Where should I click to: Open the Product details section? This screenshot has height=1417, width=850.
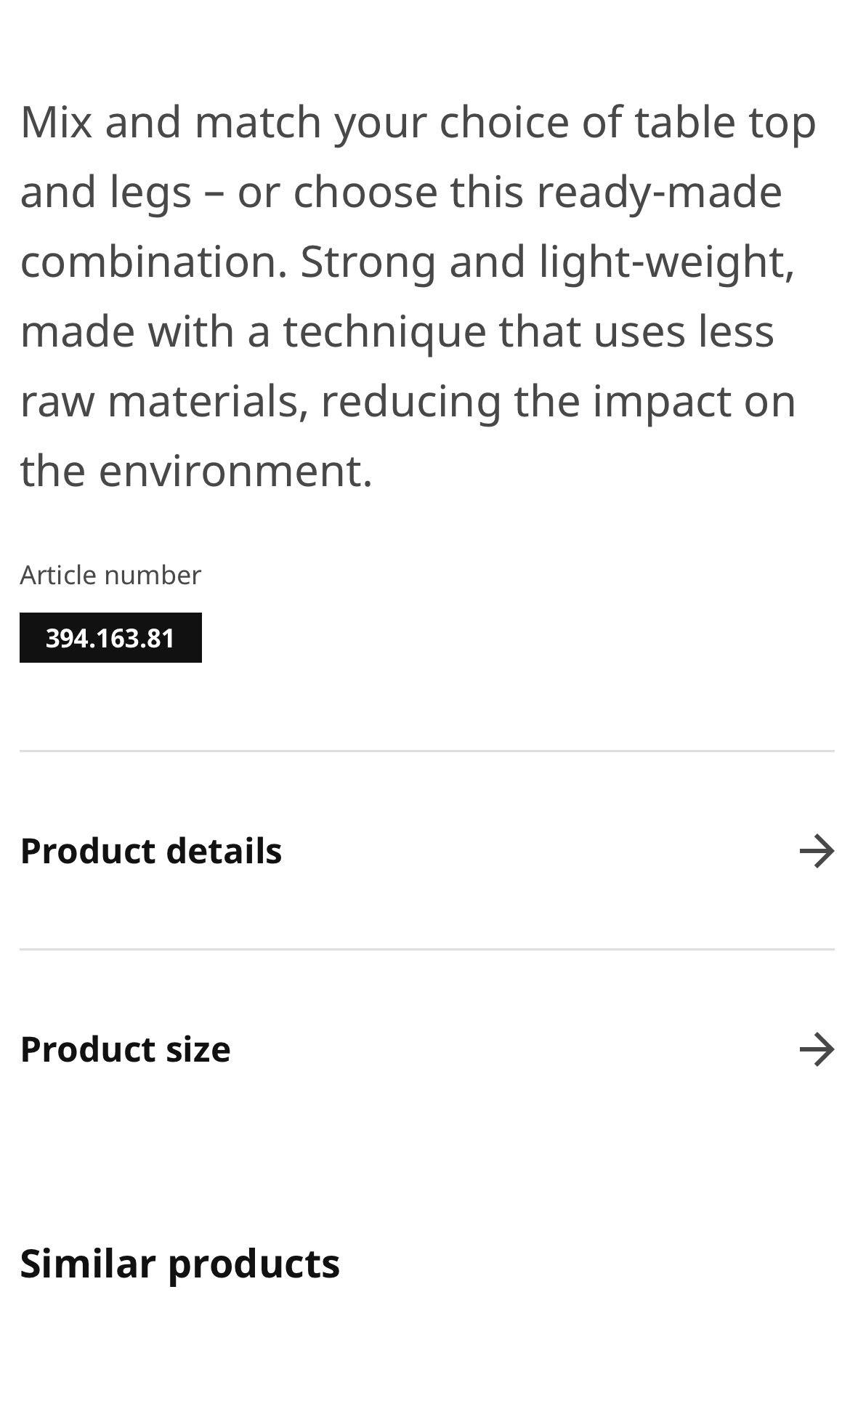pyautogui.click(x=150, y=851)
